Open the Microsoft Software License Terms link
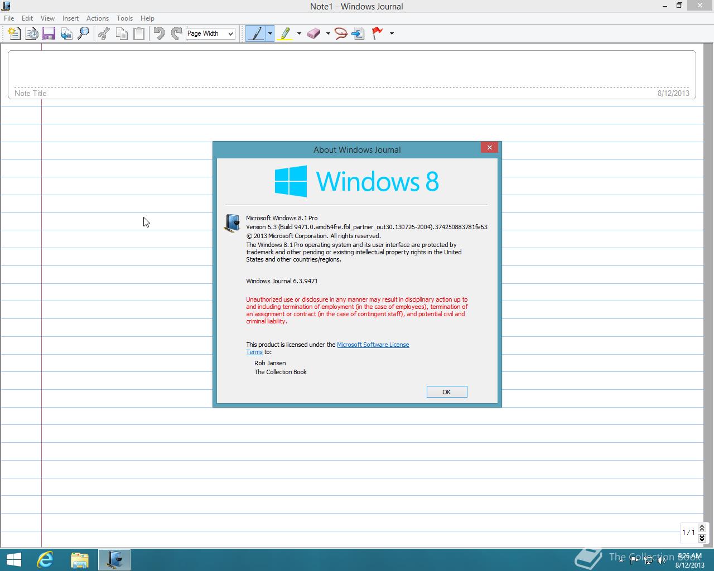This screenshot has width=714, height=571. tap(373, 345)
